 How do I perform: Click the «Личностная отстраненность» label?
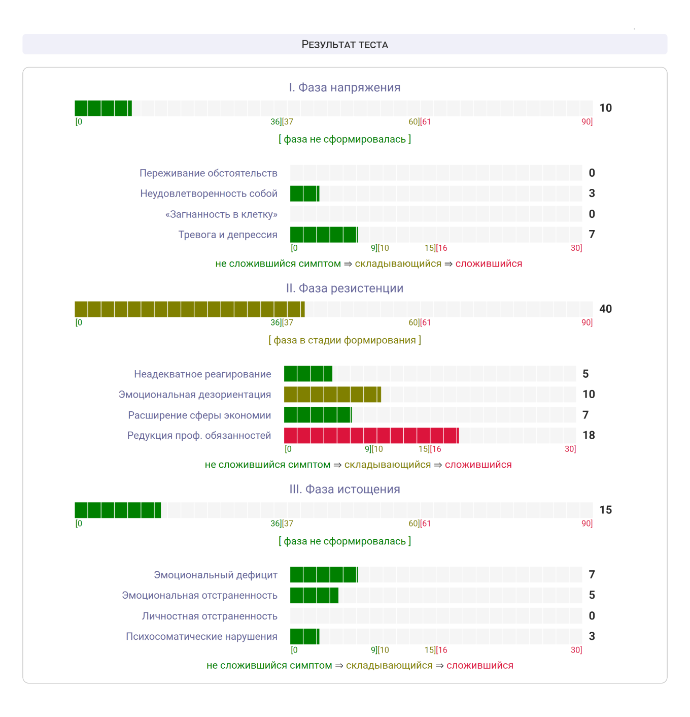(x=210, y=616)
